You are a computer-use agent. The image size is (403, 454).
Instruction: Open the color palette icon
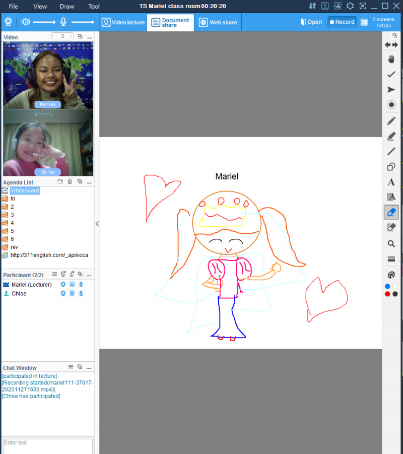[391, 275]
